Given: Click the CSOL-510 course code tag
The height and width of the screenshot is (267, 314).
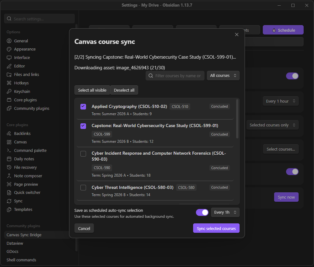Looking at the screenshot, I should click(x=180, y=106).
